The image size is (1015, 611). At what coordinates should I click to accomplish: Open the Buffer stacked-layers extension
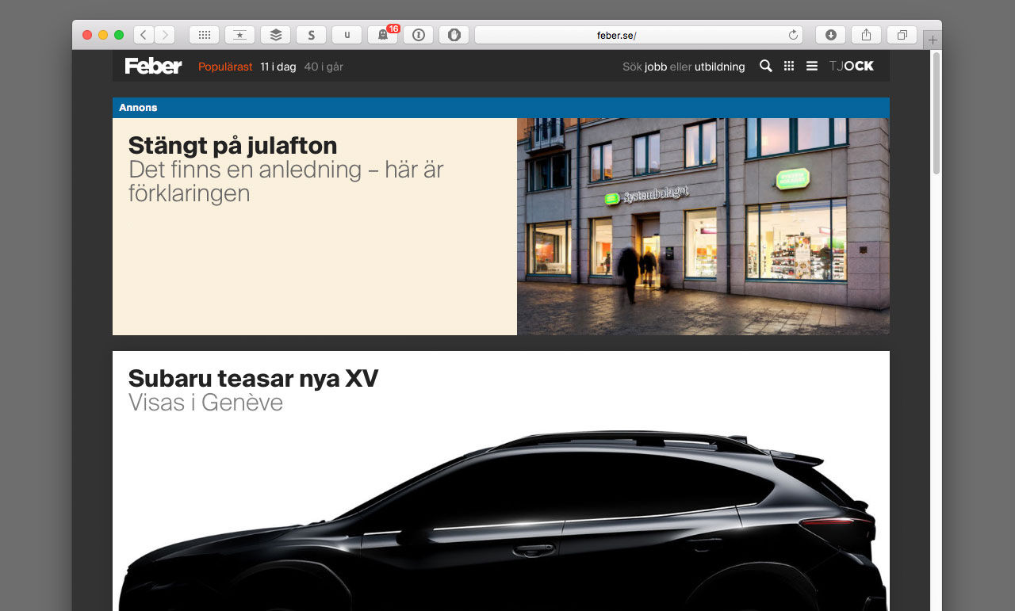click(x=275, y=35)
